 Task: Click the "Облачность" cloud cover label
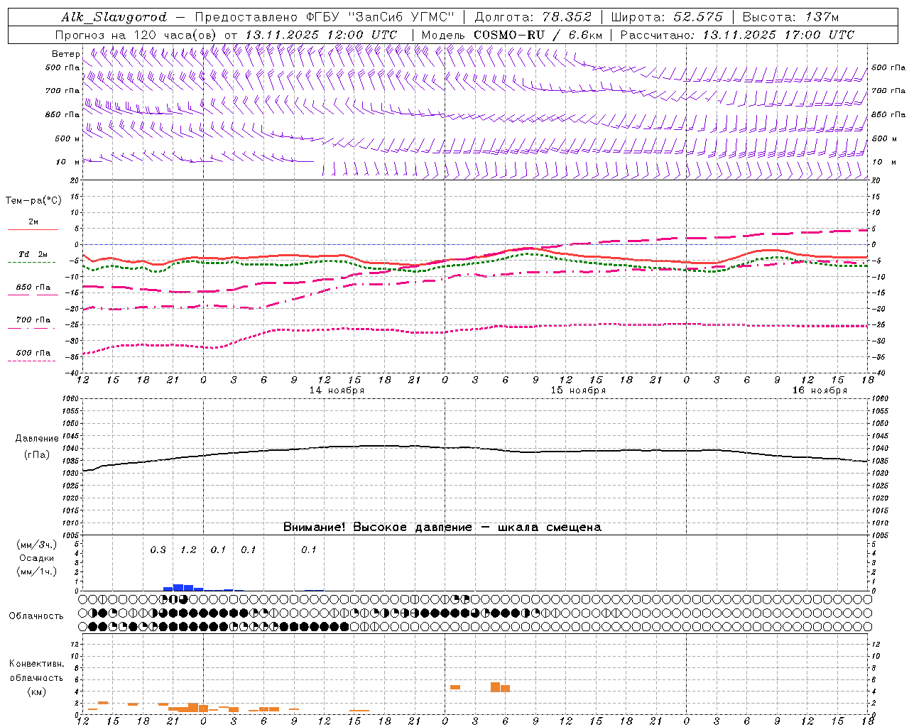point(36,616)
